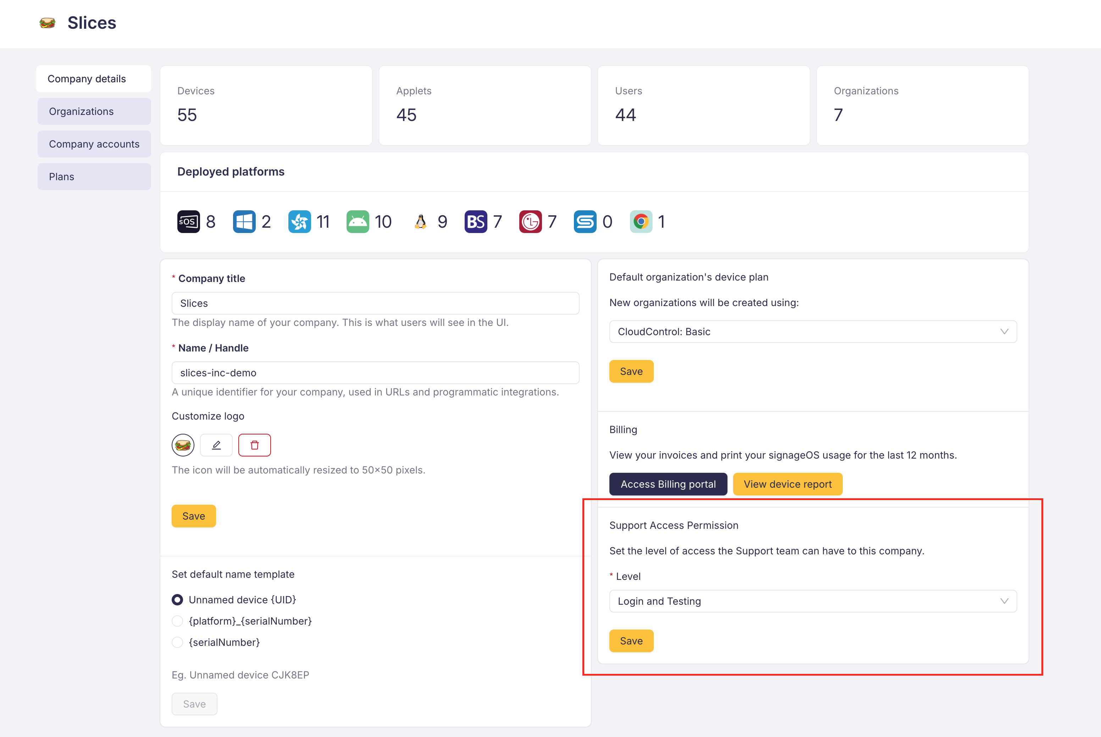
Task: Select the Windows platform icon
Action: [244, 221]
